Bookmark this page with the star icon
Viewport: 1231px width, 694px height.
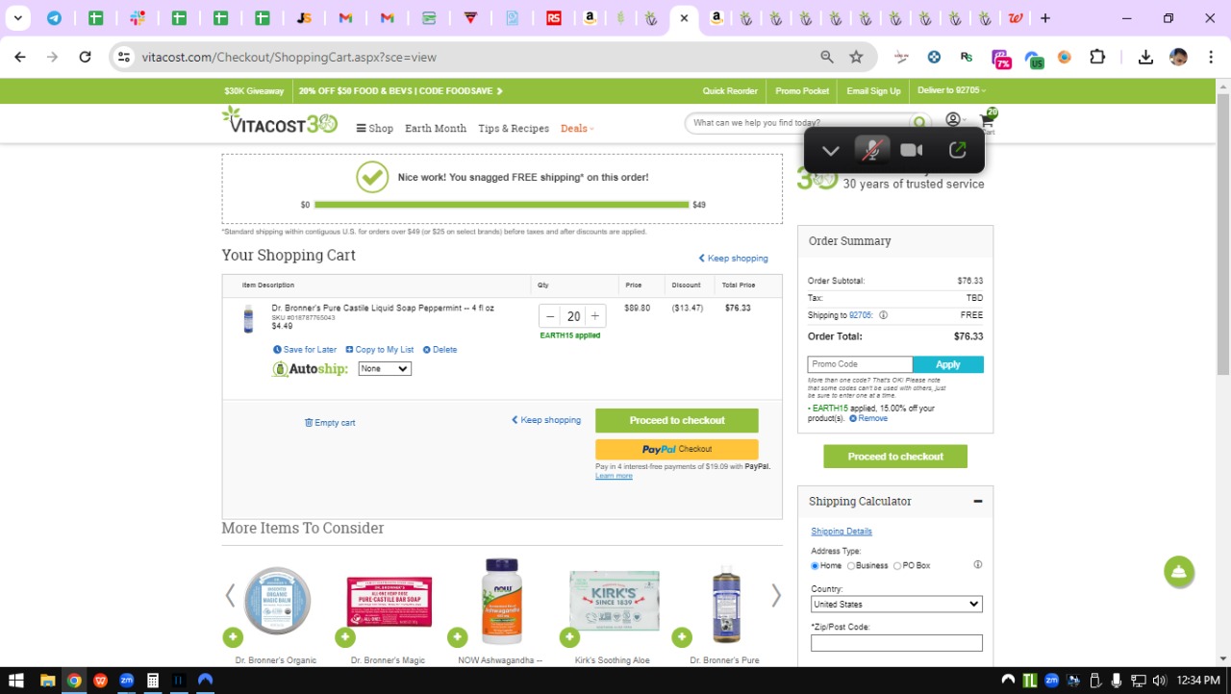tap(856, 57)
